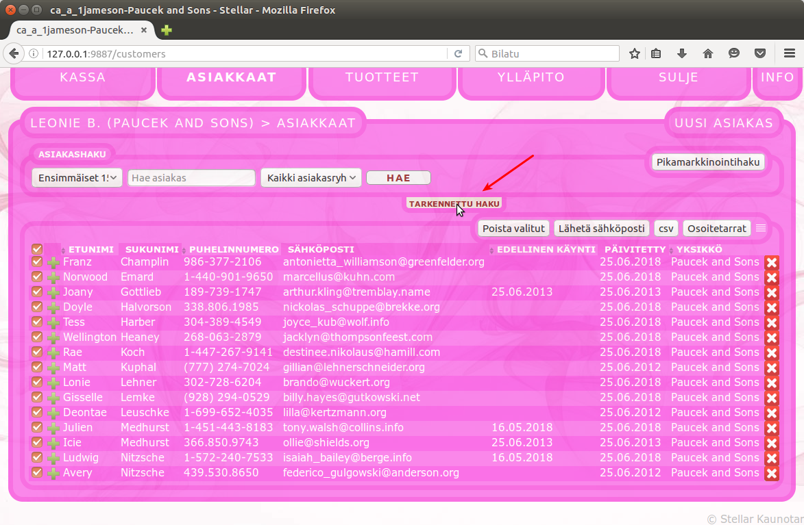The image size is (804, 525).
Task: Reload the page using the refresh icon
Action: pos(459,53)
